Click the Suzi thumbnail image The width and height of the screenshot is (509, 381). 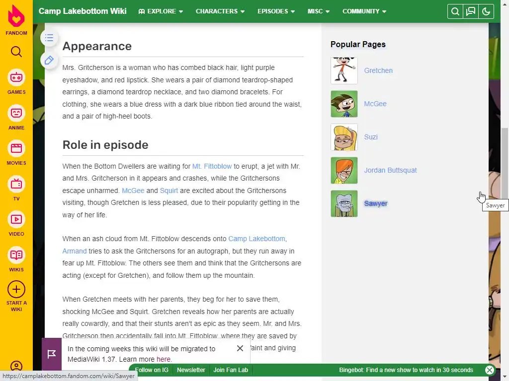pos(344,137)
